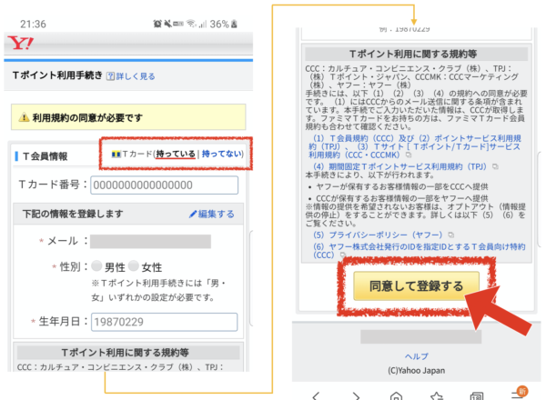Tap the browser back arrow
Image resolution: width=546 pixels, height=400 pixels.
316,395
